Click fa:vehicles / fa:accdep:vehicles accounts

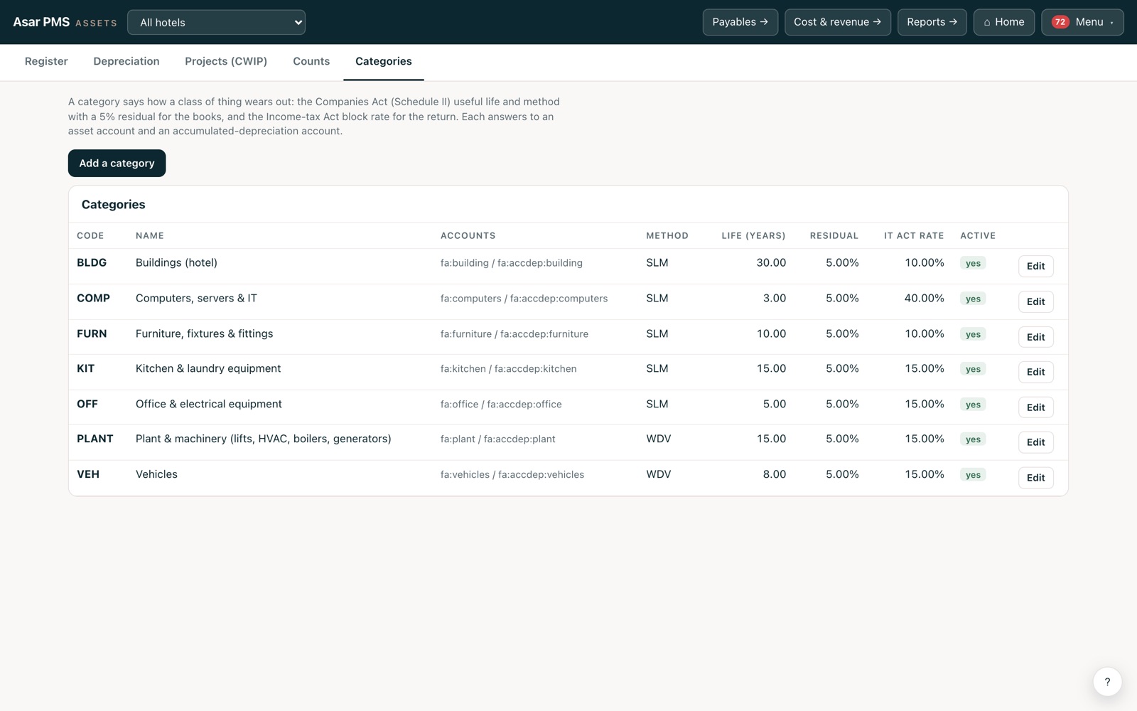[512, 475]
